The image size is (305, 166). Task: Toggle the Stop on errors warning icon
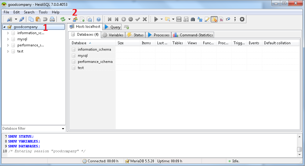(x=214, y=19)
